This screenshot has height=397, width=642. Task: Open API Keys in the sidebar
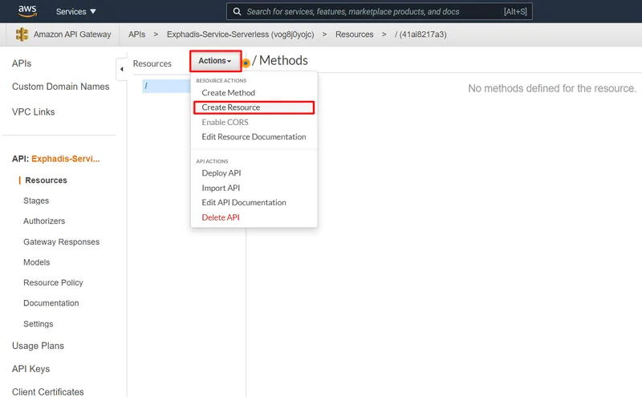[x=30, y=369]
